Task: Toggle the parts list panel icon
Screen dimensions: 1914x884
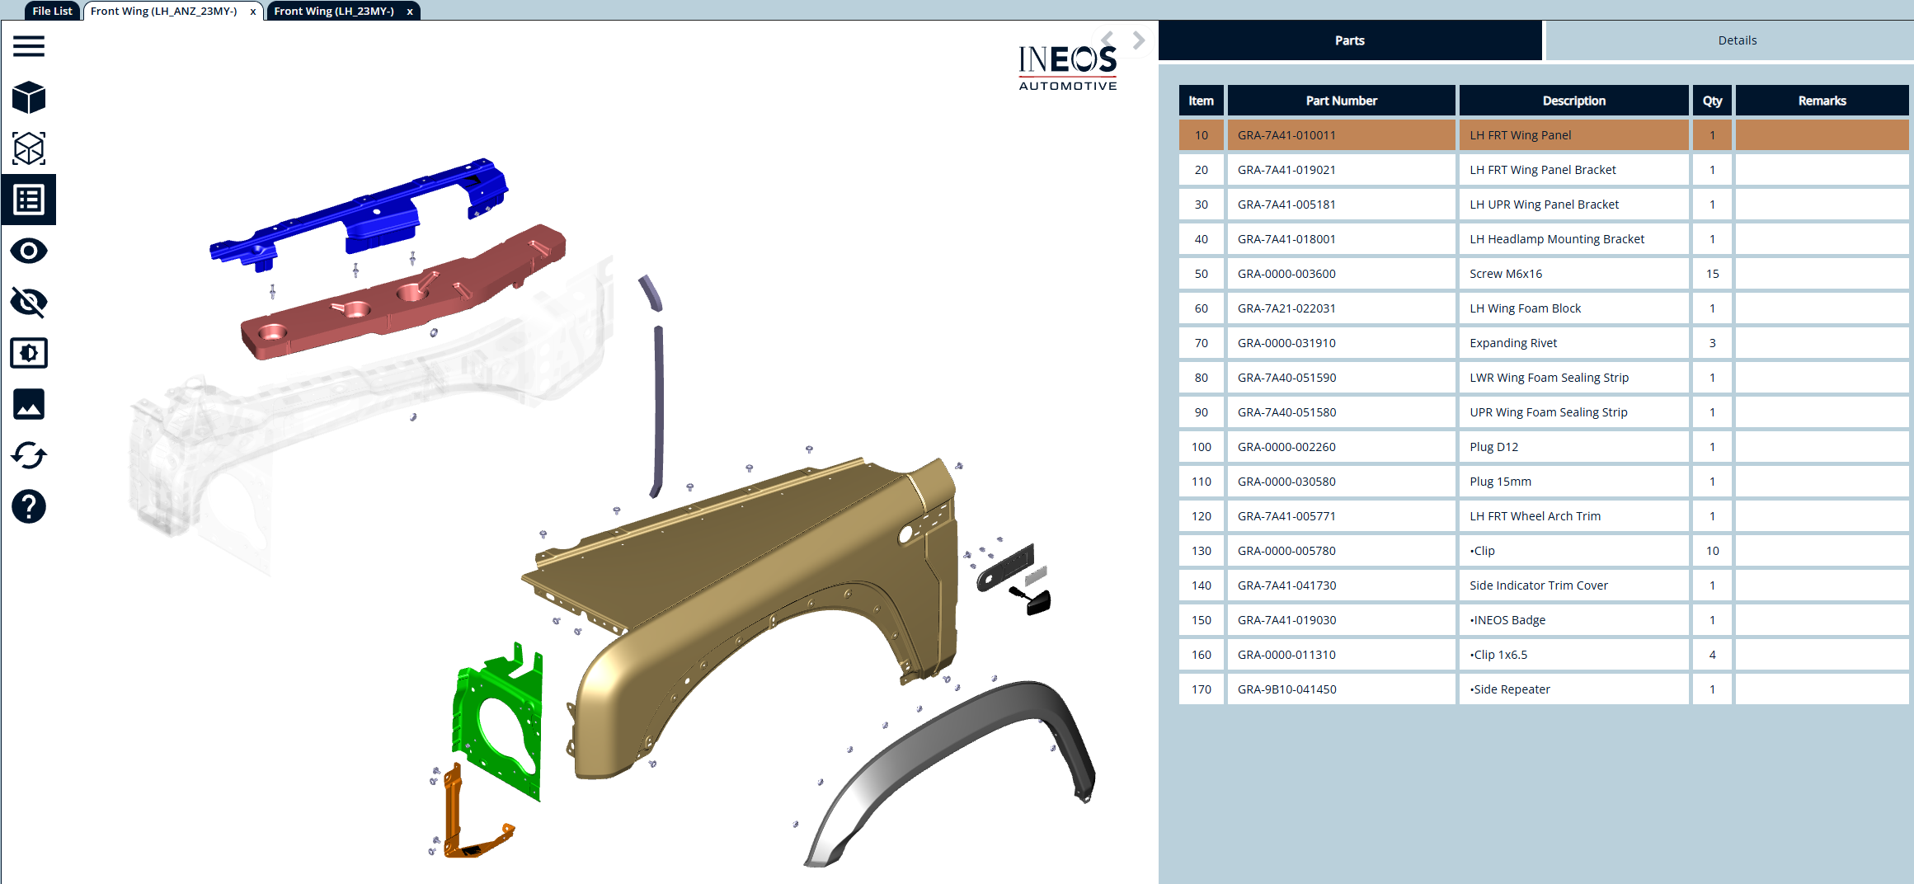Action: pyautogui.click(x=29, y=200)
